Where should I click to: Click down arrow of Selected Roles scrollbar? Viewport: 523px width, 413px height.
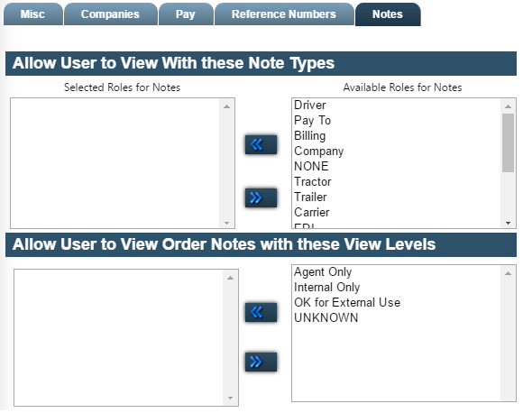pos(227,223)
